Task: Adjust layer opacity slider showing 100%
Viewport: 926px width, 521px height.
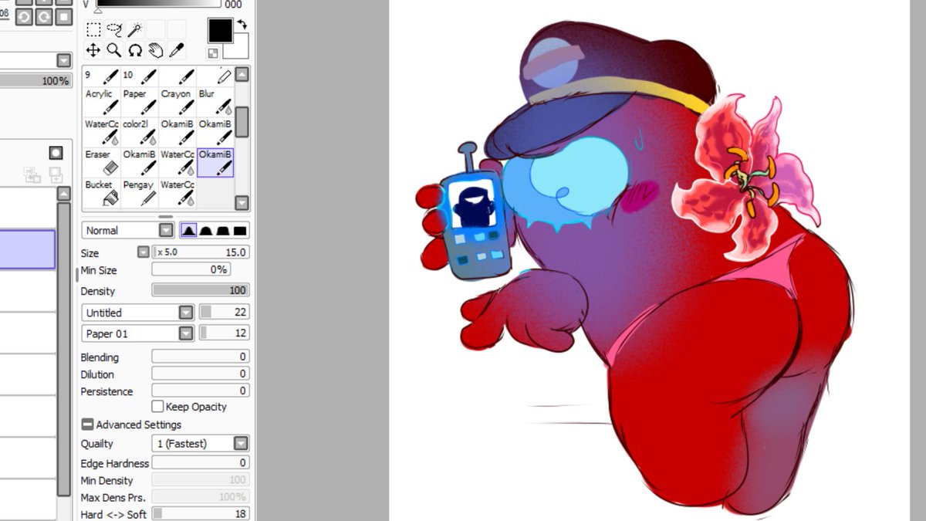Action: [35, 80]
